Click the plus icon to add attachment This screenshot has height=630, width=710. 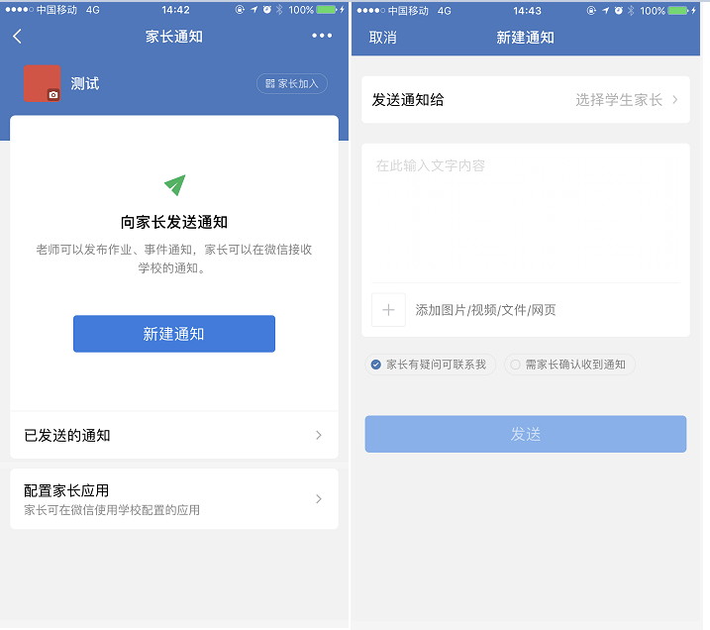388,310
